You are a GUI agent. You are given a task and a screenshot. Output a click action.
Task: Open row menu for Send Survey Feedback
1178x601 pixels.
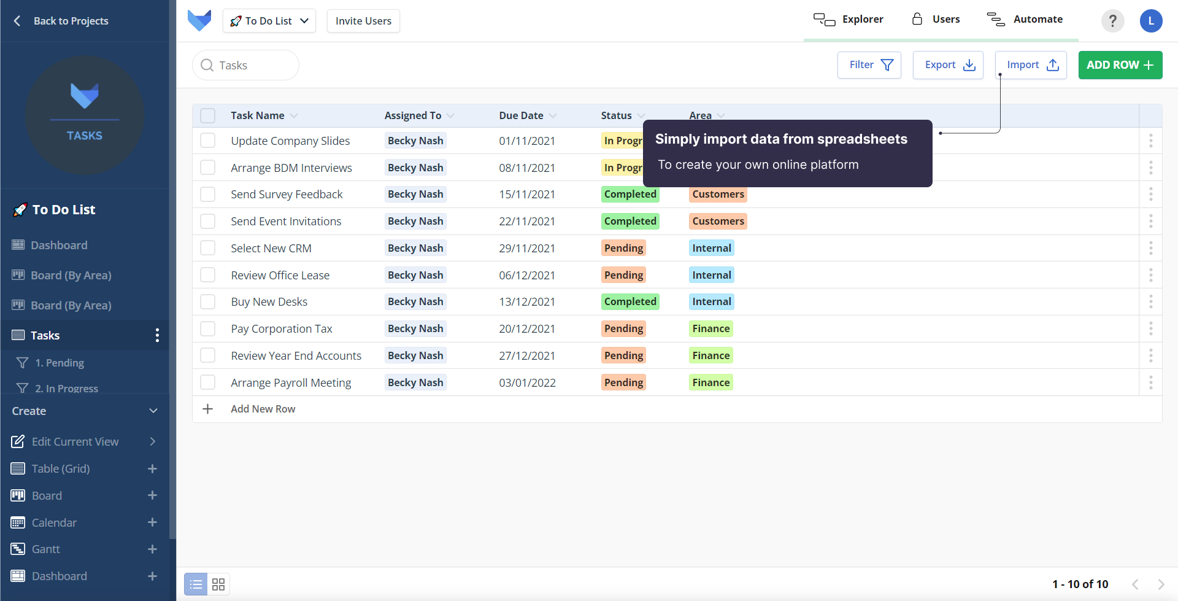click(x=1150, y=194)
